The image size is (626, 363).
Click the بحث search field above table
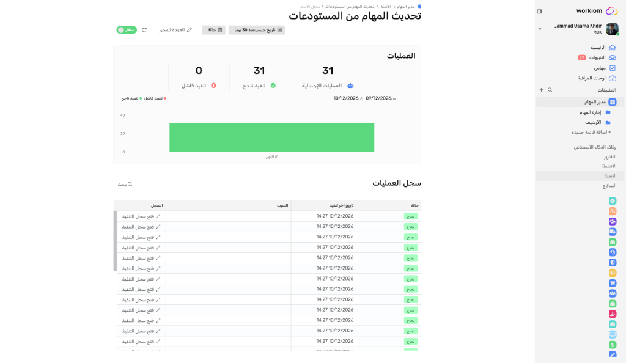pyautogui.click(x=125, y=185)
